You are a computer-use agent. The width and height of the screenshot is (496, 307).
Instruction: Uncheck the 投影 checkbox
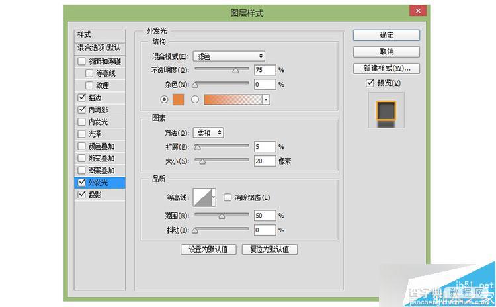[81, 195]
